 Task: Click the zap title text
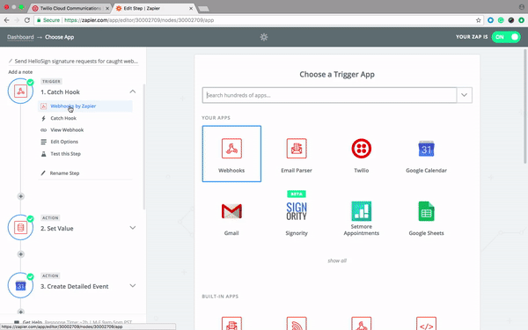[76, 61]
